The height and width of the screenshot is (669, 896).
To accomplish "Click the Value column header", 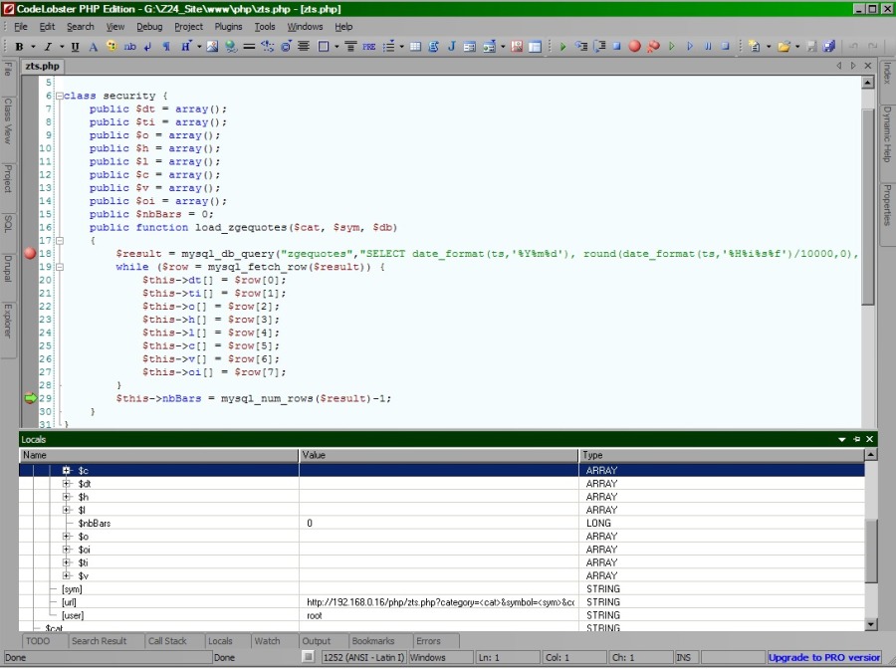I will click(438, 455).
